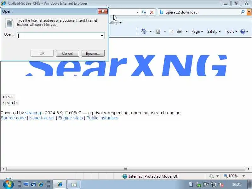Open the Page menu
Viewport: 252px width, 189px height.
197,31
